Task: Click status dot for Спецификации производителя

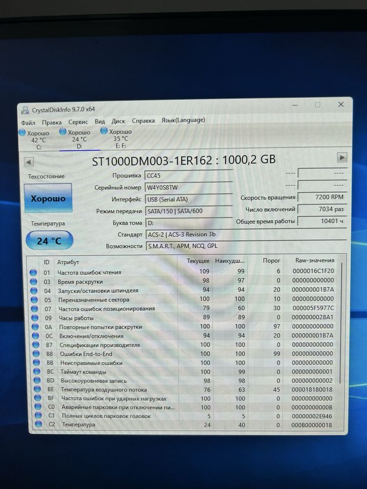Action: [36, 345]
